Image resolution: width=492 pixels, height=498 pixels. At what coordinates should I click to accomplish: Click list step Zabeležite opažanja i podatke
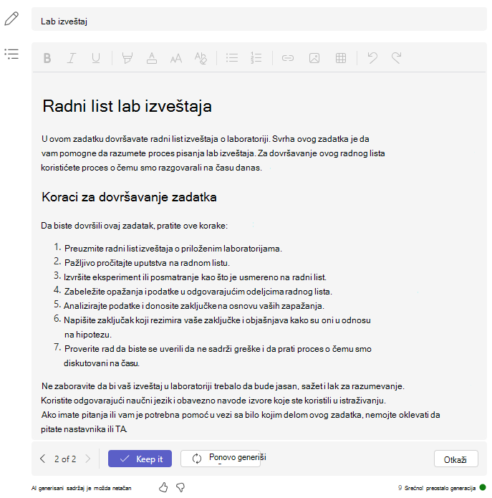(198, 292)
